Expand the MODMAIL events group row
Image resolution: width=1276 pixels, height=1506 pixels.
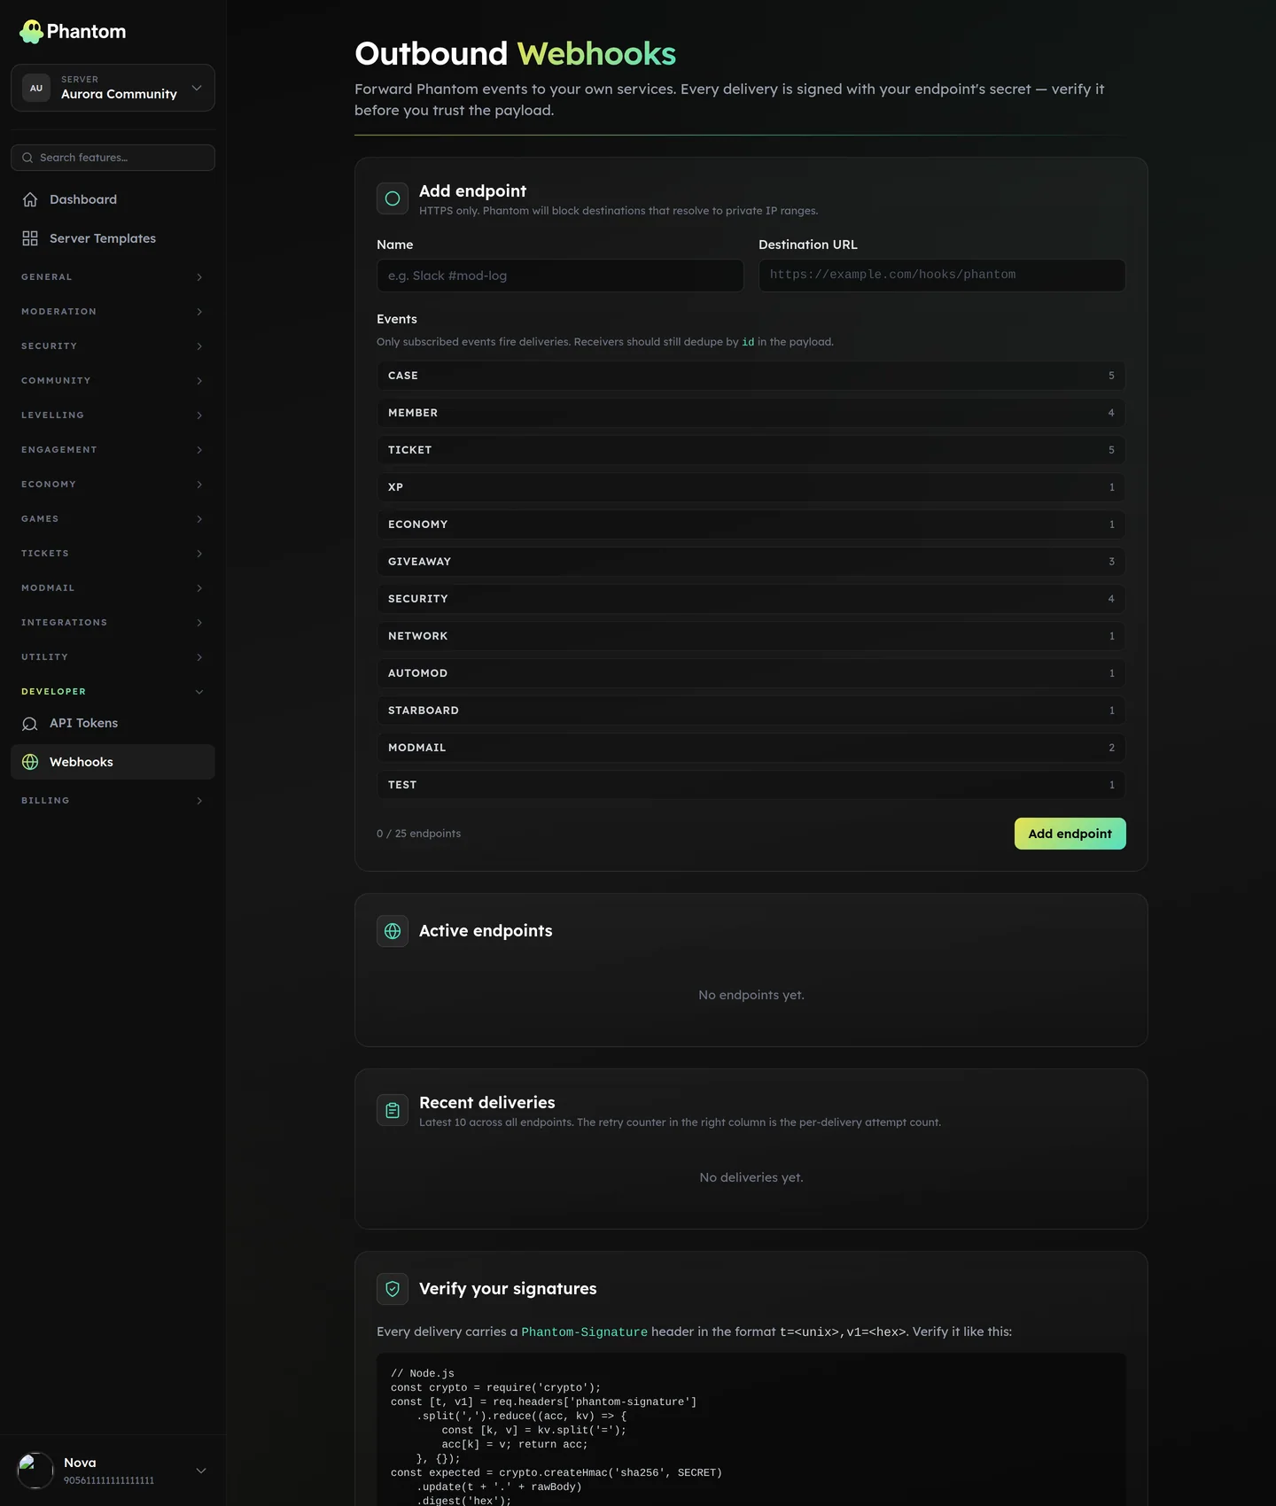coord(751,748)
